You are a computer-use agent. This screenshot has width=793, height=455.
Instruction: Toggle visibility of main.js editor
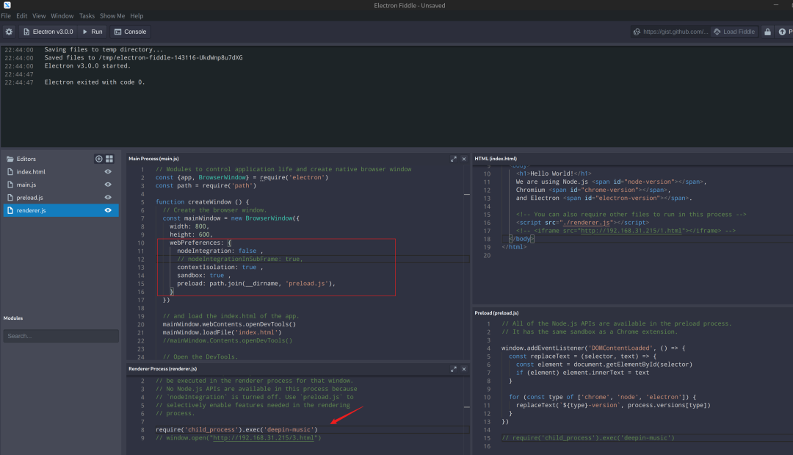pos(108,184)
